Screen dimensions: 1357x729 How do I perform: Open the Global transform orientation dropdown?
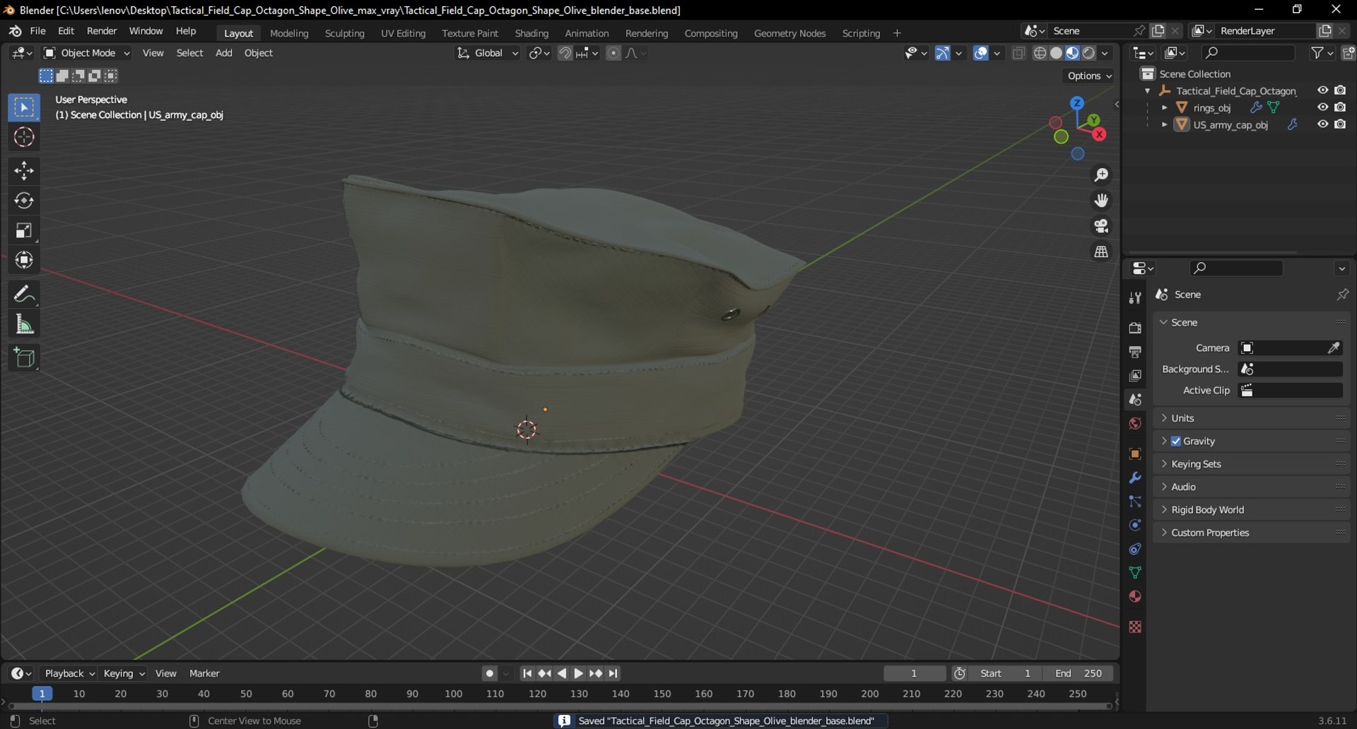(488, 53)
